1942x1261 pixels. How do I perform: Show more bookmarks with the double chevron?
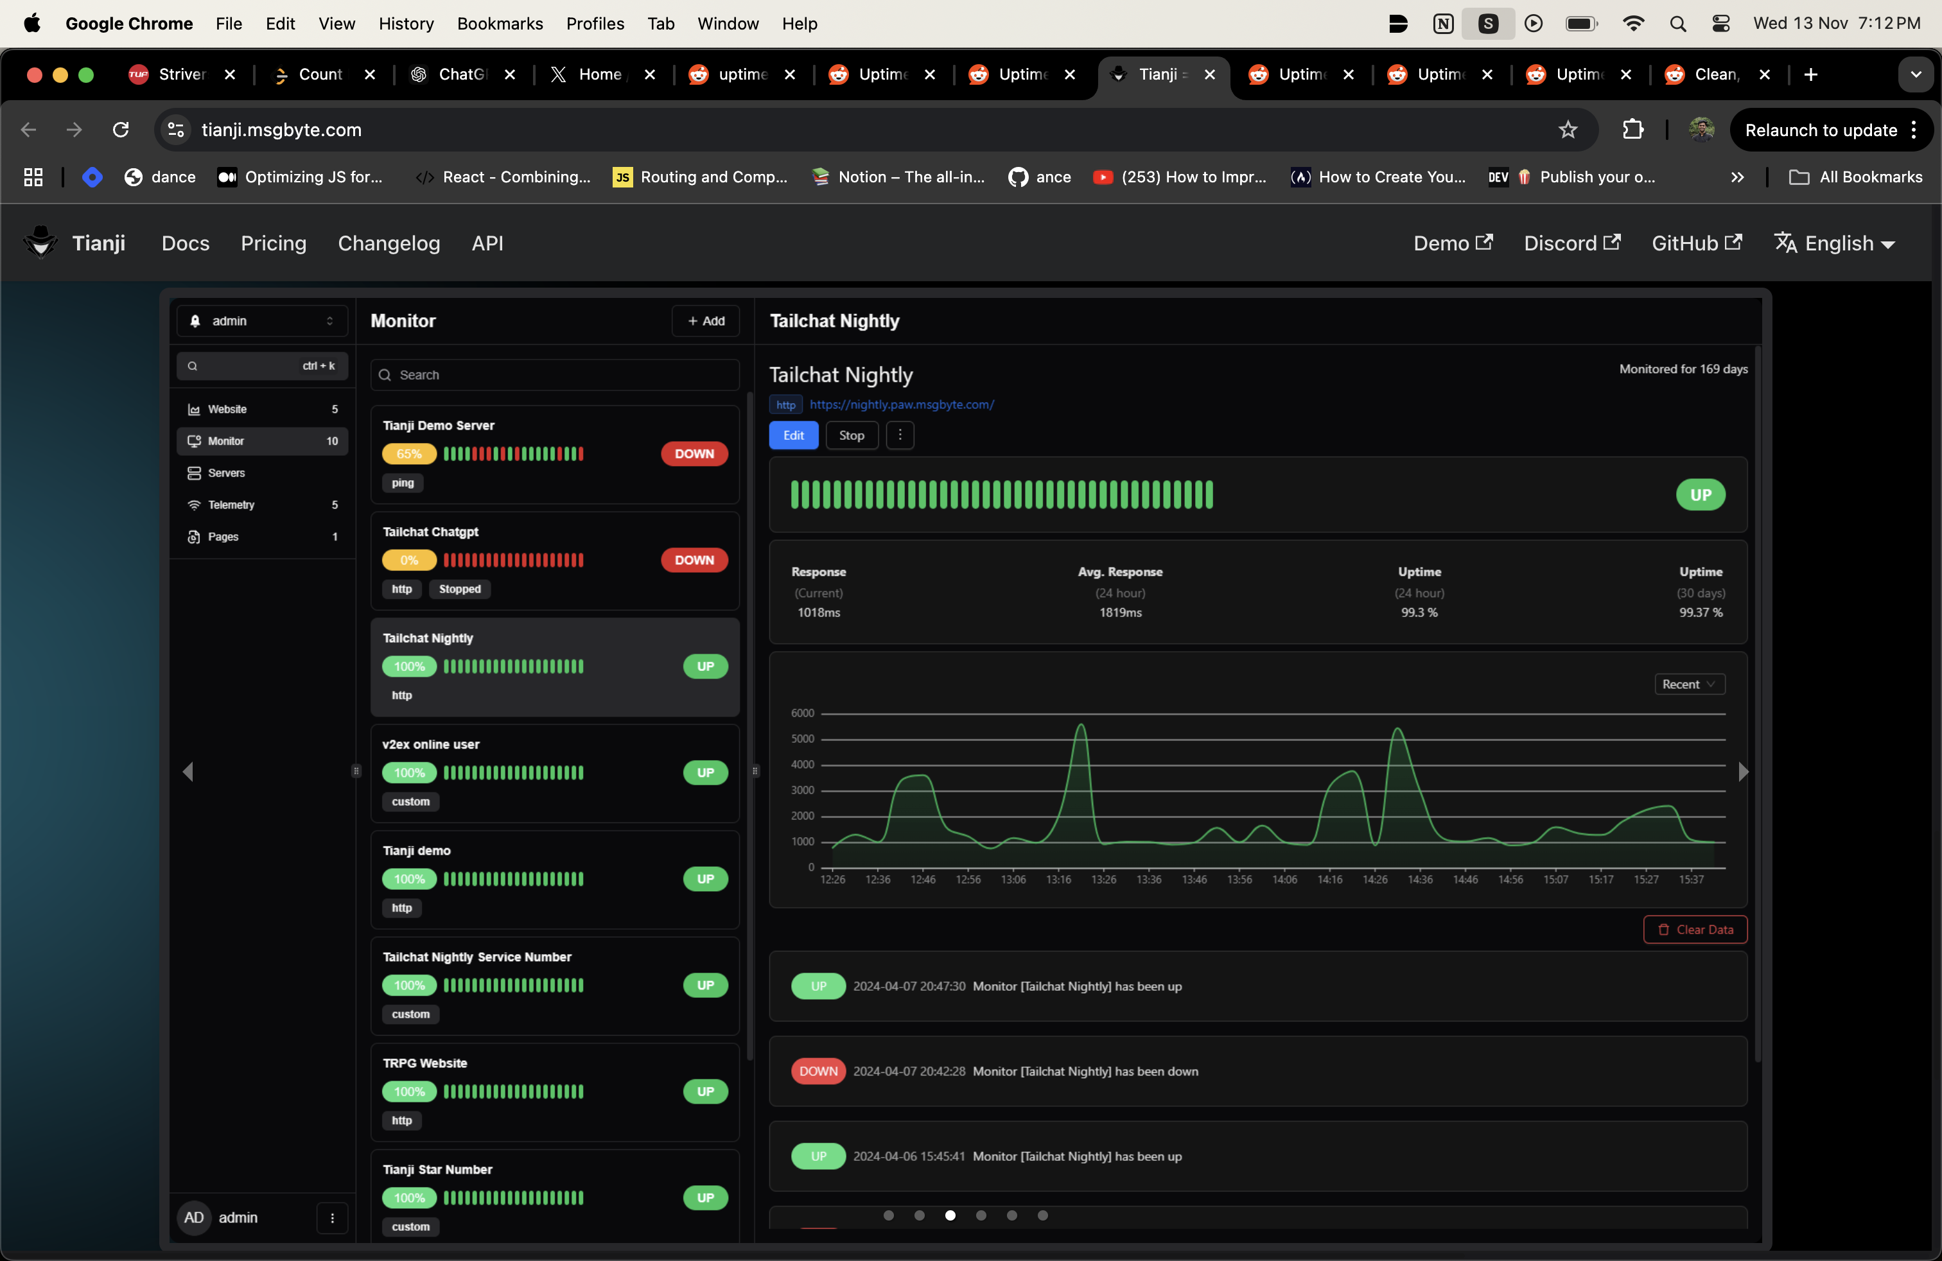tap(1737, 177)
